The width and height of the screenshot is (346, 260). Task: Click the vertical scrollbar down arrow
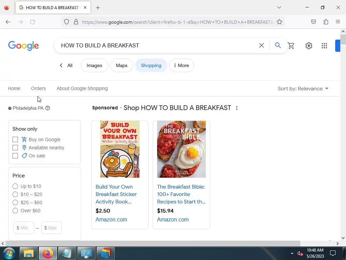[x=343, y=238]
